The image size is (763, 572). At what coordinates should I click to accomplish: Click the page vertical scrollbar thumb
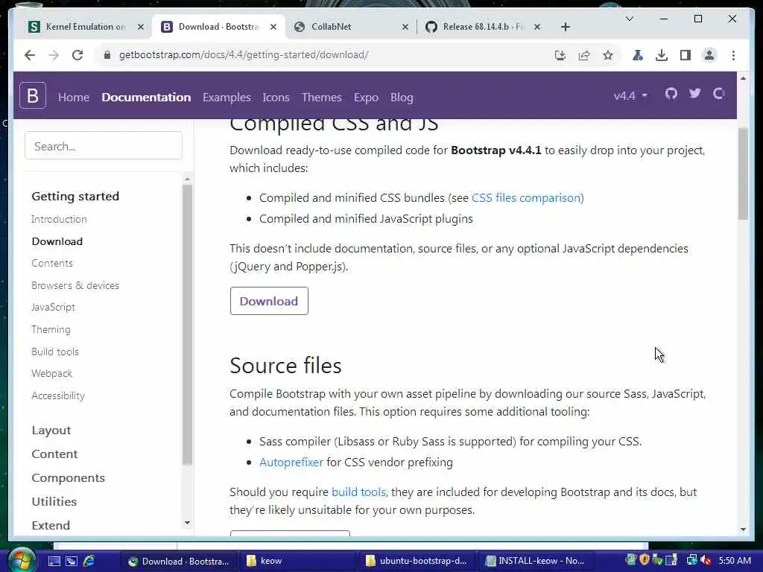(743, 174)
